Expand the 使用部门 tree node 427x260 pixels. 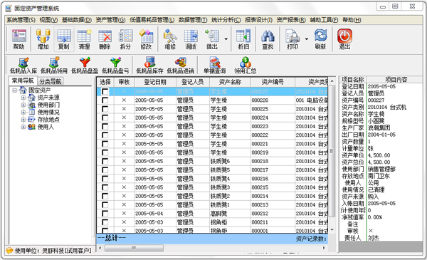[x=23, y=105]
